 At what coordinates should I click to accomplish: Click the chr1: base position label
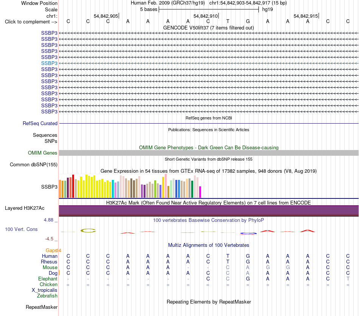point(52,16)
